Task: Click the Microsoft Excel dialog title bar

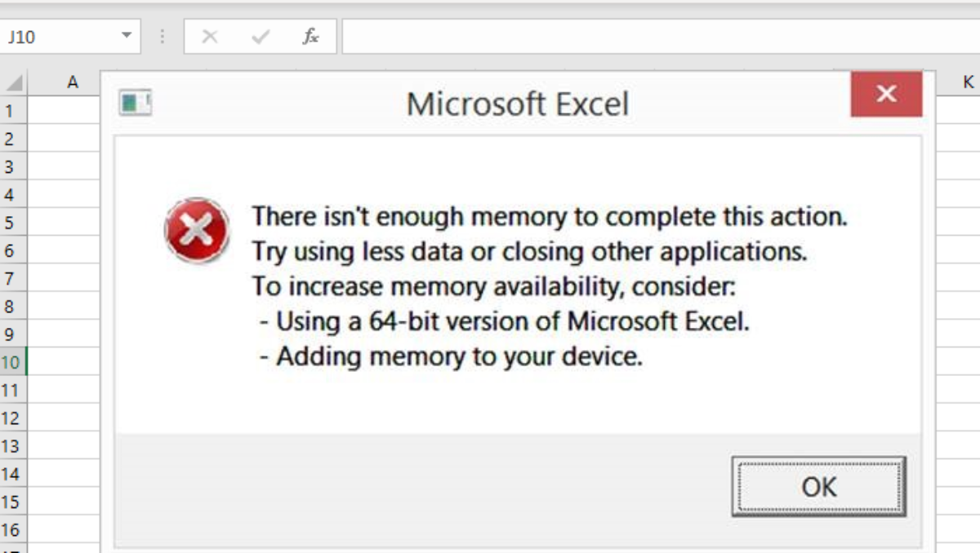Action: point(519,103)
